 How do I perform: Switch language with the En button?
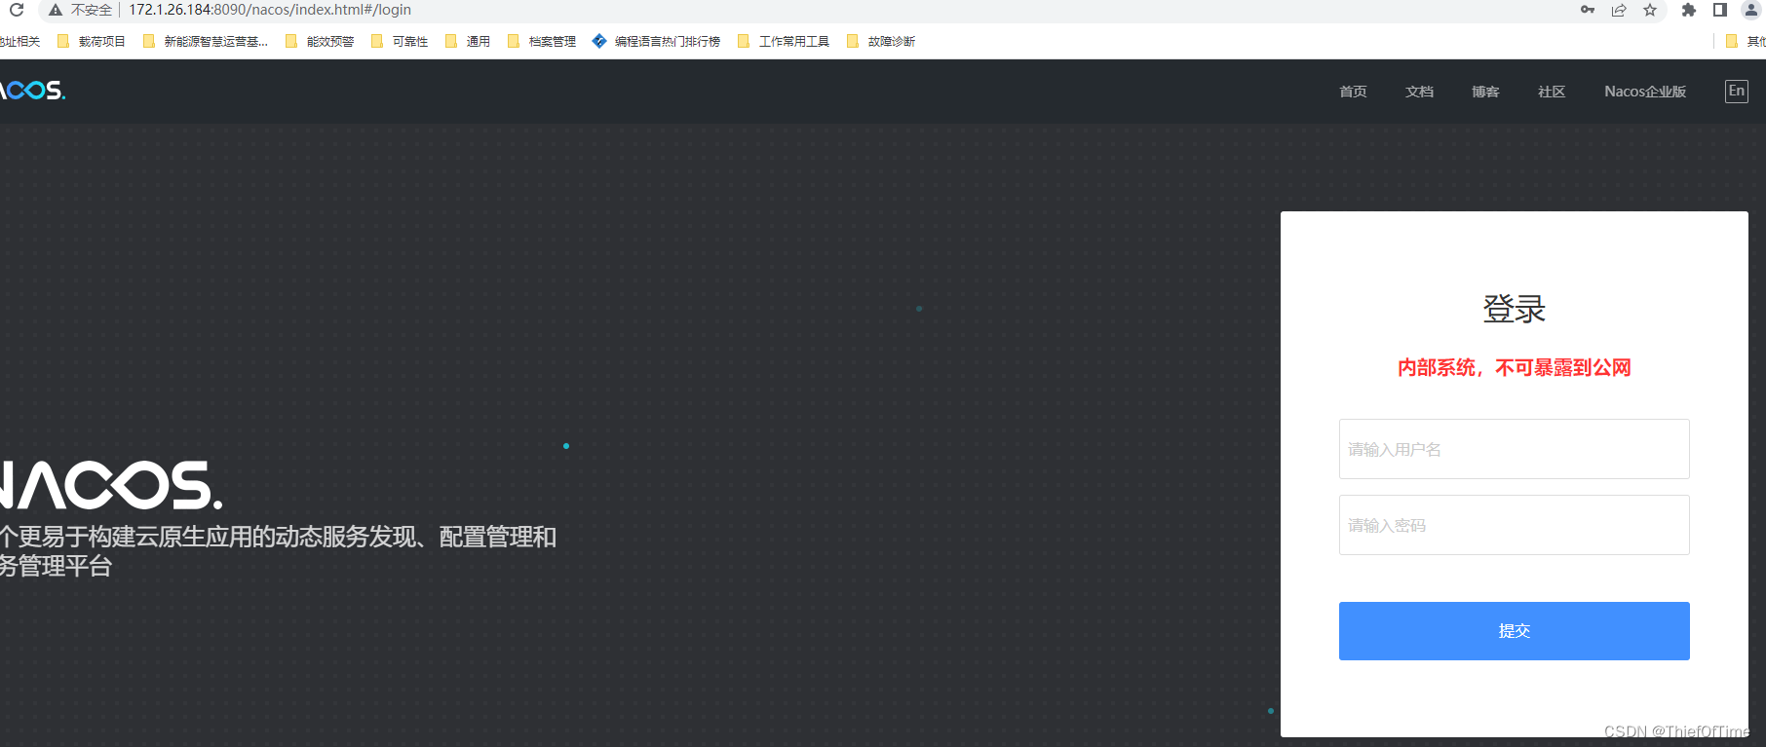[x=1737, y=91]
